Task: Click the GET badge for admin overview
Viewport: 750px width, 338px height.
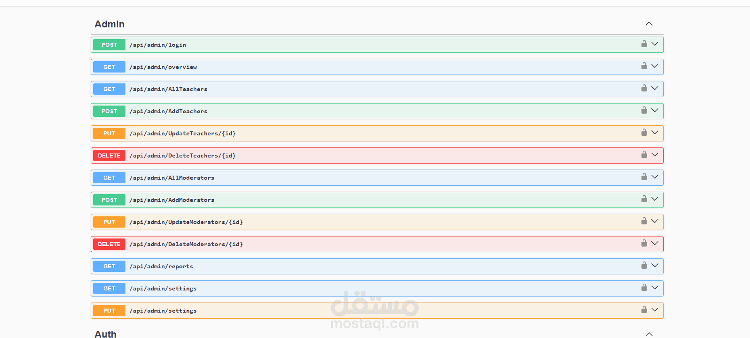Action: [x=109, y=67]
